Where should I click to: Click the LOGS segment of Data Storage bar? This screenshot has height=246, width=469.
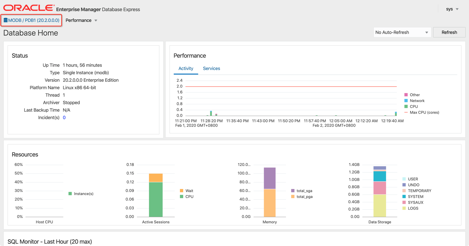(x=380, y=206)
